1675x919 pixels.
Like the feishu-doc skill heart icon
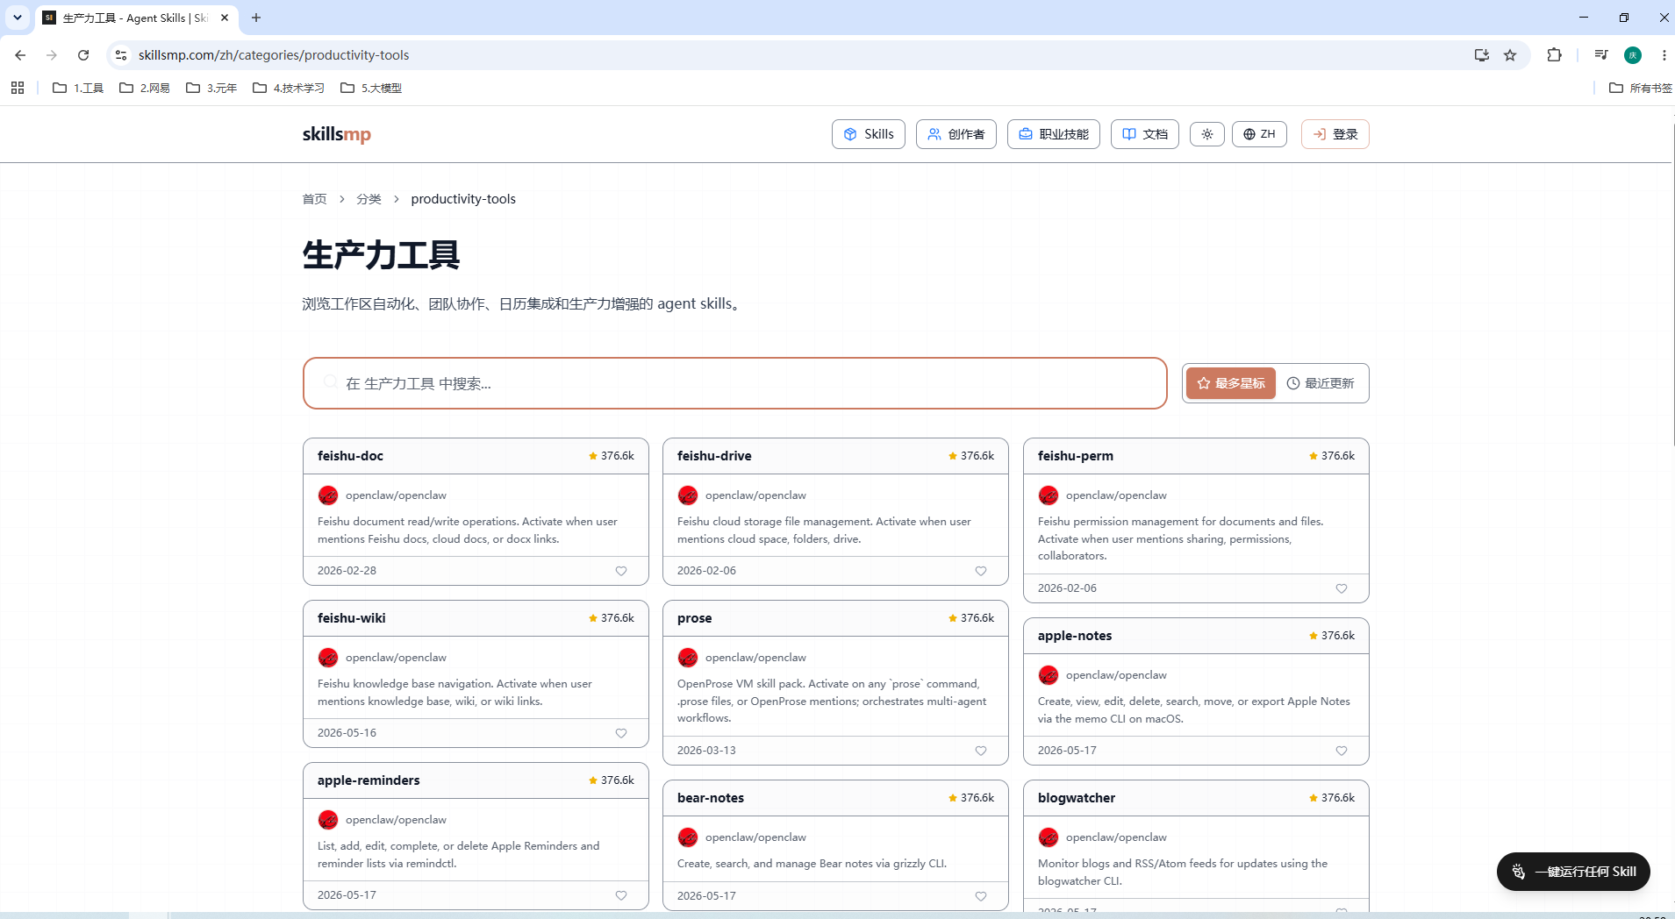pyautogui.click(x=621, y=571)
